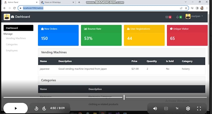Click the Price column header

[x=134, y=61]
